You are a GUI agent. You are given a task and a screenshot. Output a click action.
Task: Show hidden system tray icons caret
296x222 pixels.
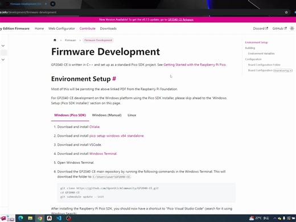[274, 218]
